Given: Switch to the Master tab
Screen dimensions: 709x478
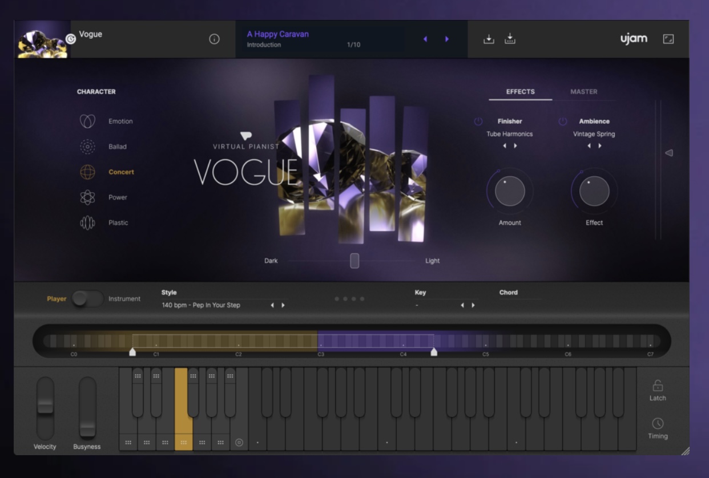Looking at the screenshot, I should (584, 91).
